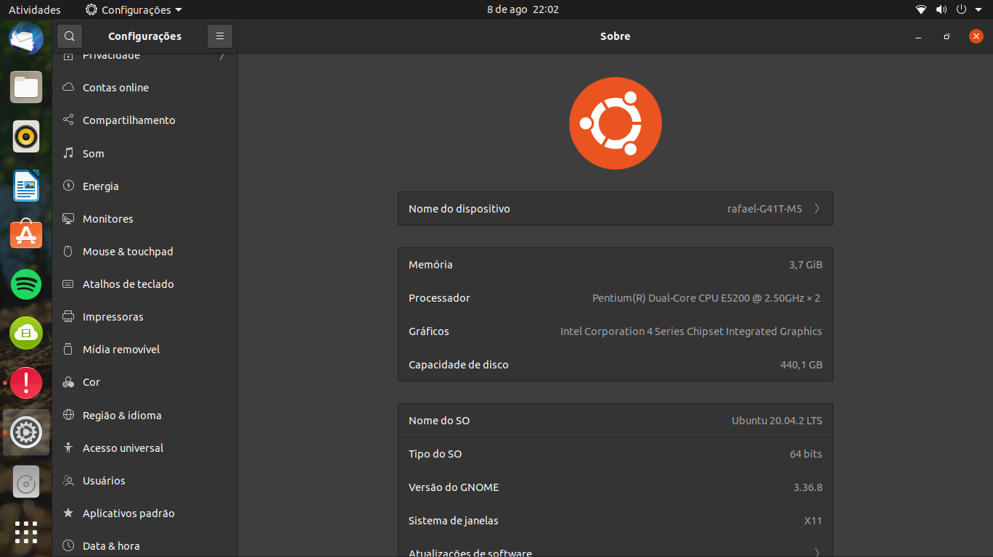Click the Settings gear dock icon
This screenshot has width=993, height=557.
tap(26, 432)
